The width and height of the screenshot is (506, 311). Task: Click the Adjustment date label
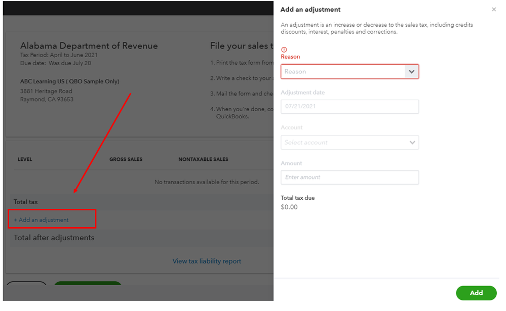[303, 93]
